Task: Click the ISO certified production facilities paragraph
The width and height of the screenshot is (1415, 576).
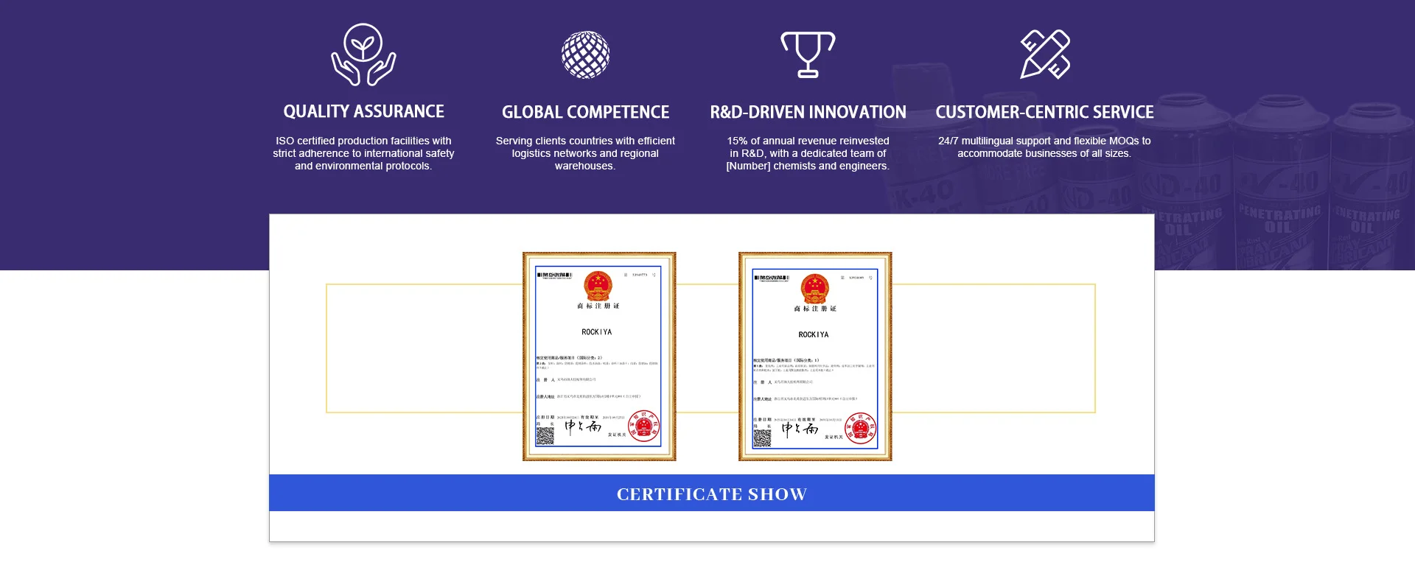Action: (363, 153)
